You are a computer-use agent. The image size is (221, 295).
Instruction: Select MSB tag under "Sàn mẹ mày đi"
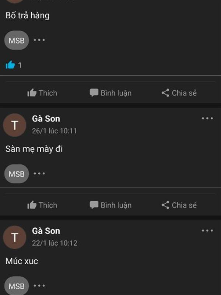coord(17,174)
